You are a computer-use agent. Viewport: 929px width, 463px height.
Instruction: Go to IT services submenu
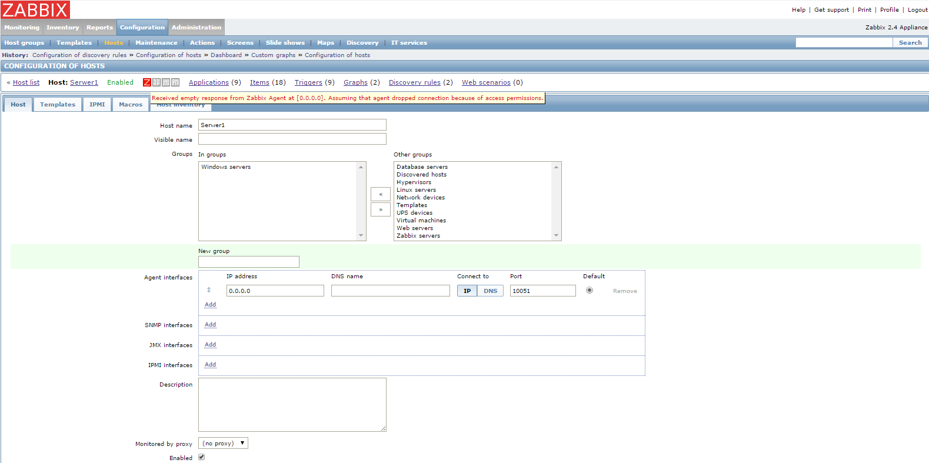[x=409, y=43]
